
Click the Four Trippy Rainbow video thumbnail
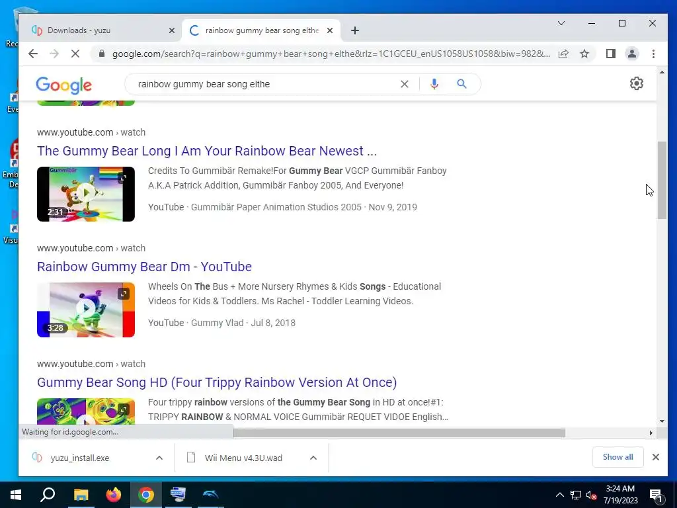(86, 411)
